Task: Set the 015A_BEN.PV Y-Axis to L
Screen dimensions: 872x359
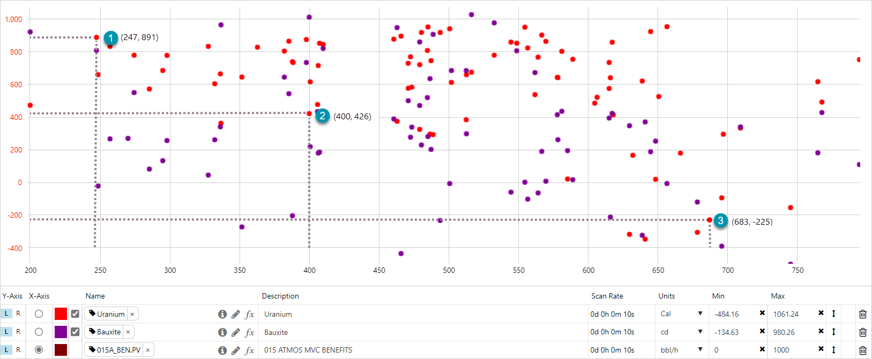Action: coord(6,350)
